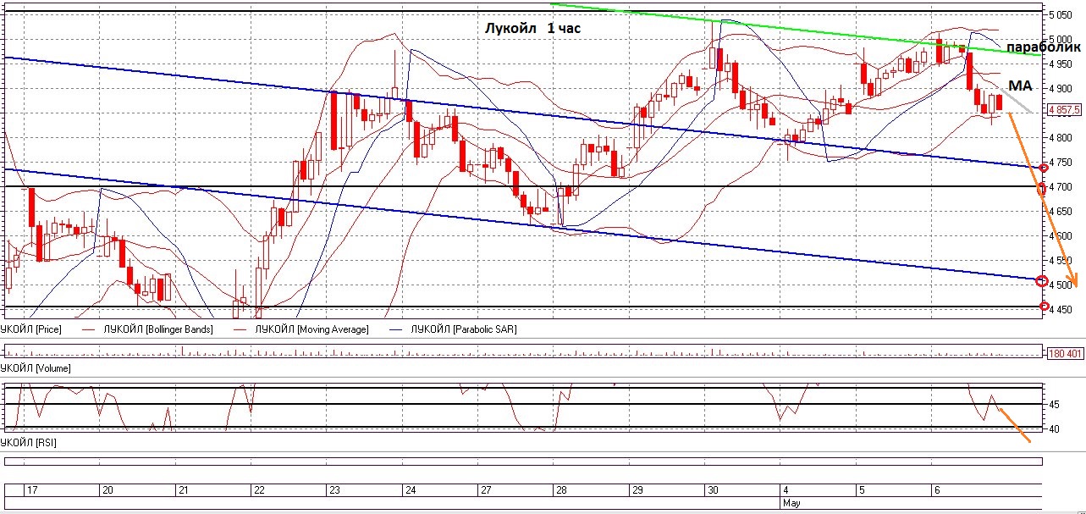Click date 21 on the time axis
The width and height of the screenshot is (1086, 514).
click(x=184, y=490)
